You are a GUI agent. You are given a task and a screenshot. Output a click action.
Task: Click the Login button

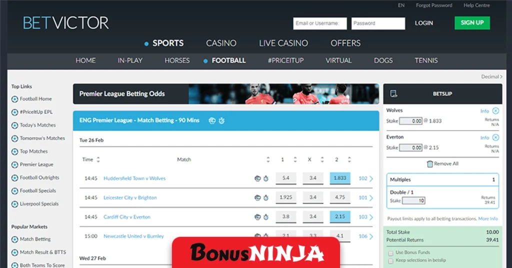(424, 23)
